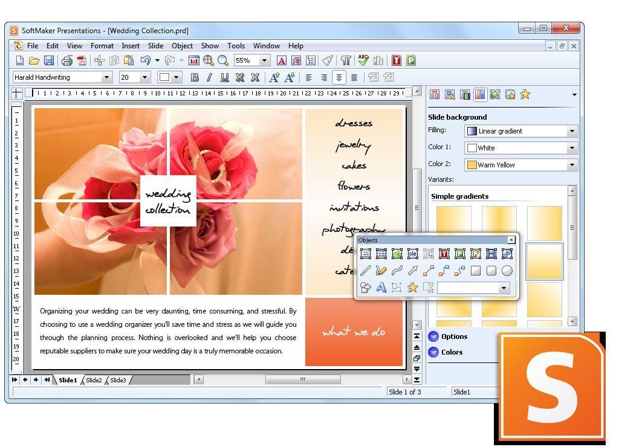This screenshot has height=447, width=619.
Task: Expand the sidebar panel options arrow
Action: tap(574, 95)
